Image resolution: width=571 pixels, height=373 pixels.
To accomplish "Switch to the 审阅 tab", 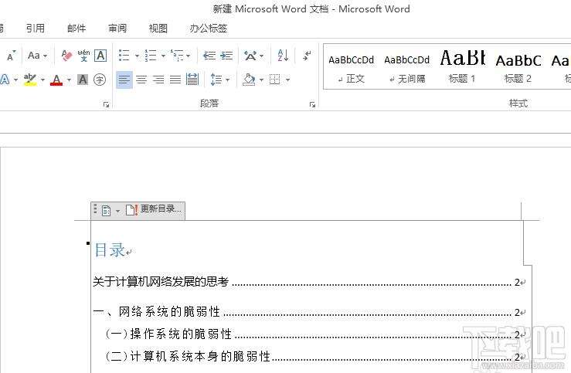I will pos(117,28).
